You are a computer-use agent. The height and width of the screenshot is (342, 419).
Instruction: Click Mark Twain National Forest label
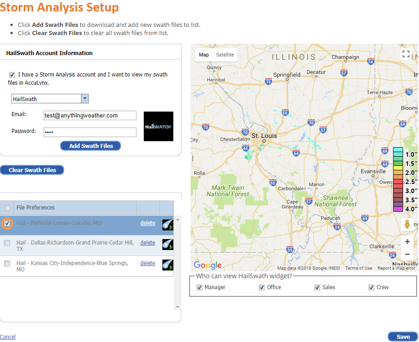tap(227, 191)
